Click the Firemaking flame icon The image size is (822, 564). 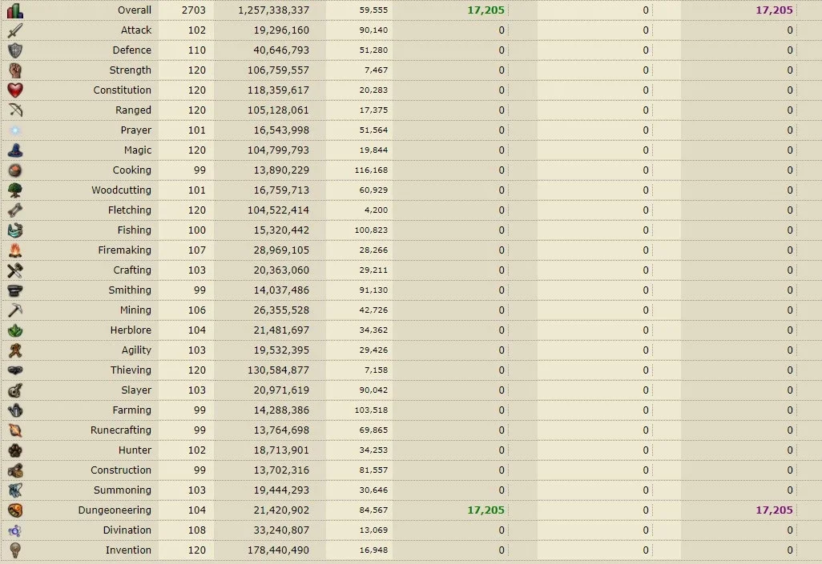point(15,250)
